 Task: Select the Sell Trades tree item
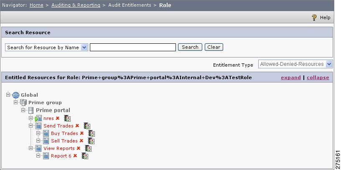click(x=64, y=141)
